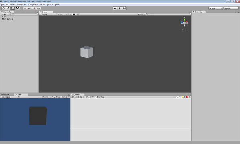Click the blue Z axis on gizmo
The width and height of the screenshot is (240, 144).
tap(182, 22)
